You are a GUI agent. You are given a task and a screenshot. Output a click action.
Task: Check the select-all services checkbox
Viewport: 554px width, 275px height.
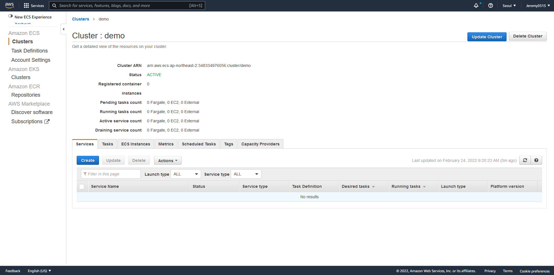(82, 187)
